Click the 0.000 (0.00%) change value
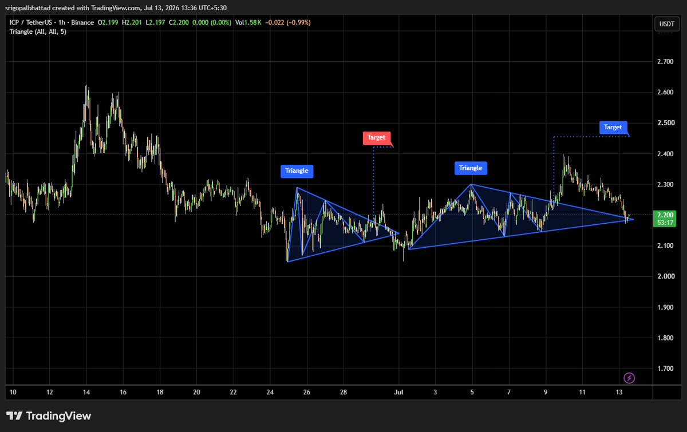Screen dimensions: 687x432 (x=211, y=22)
